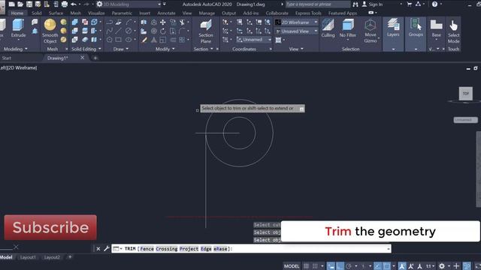481x270 pixels.
Task: Click the Crossing option in command line
Action: click(x=167, y=248)
